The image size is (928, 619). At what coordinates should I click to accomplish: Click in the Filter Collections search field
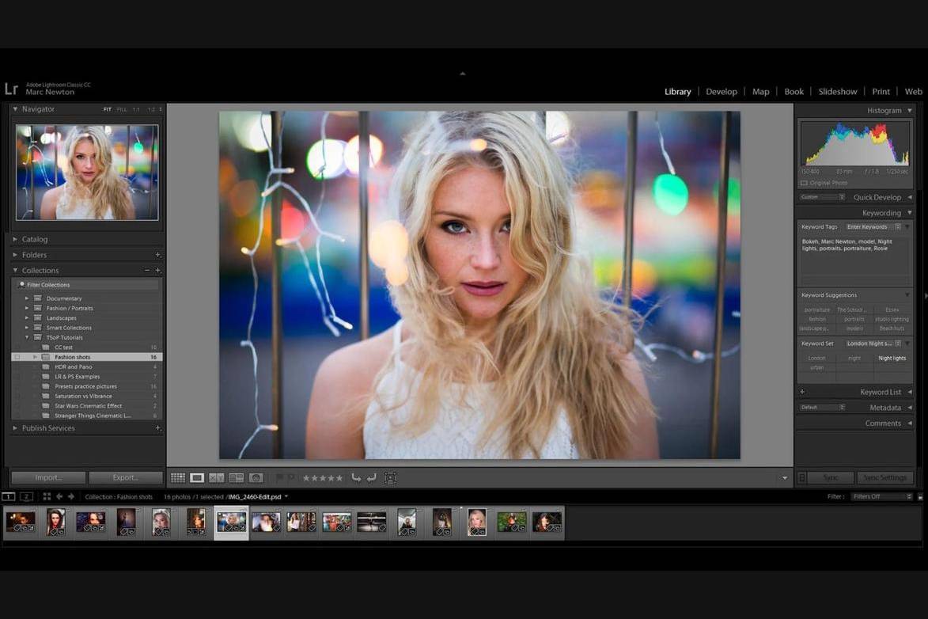(x=88, y=285)
